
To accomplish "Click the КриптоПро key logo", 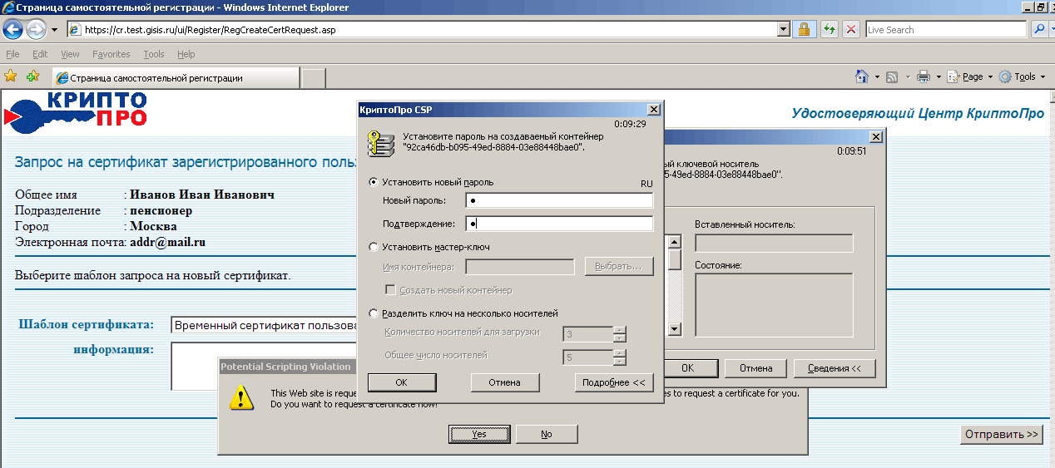I will pyautogui.click(x=76, y=112).
